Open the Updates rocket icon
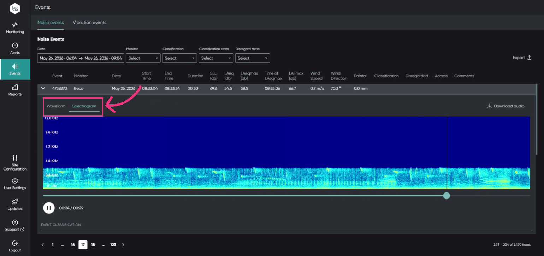The height and width of the screenshot is (256, 544). 15,202
